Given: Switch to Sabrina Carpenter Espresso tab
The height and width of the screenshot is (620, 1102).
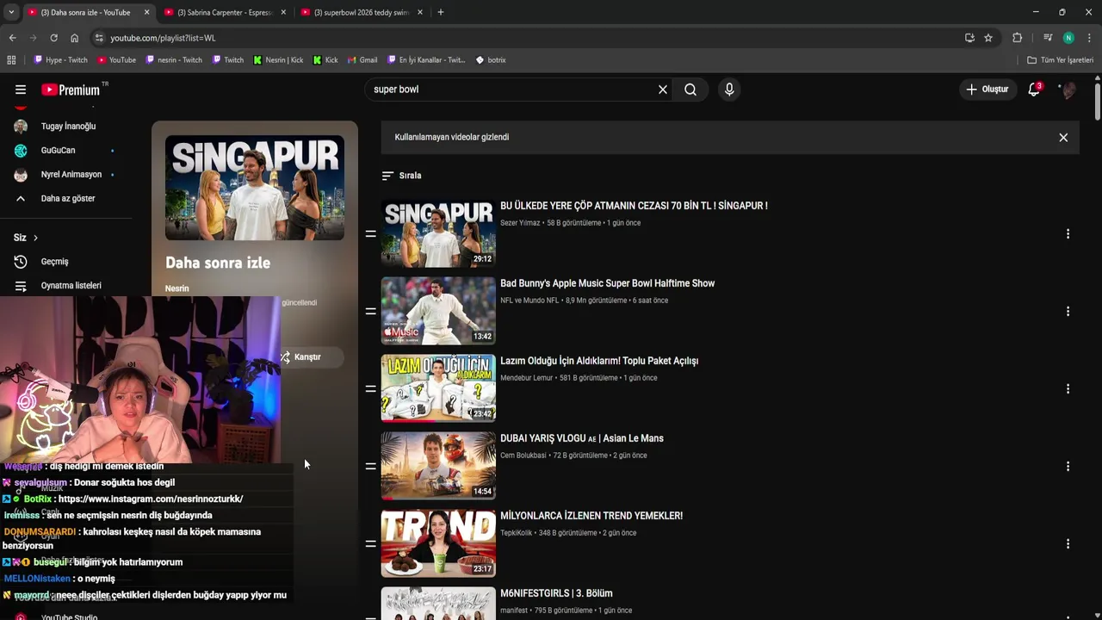Looking at the screenshot, I should coord(226,12).
